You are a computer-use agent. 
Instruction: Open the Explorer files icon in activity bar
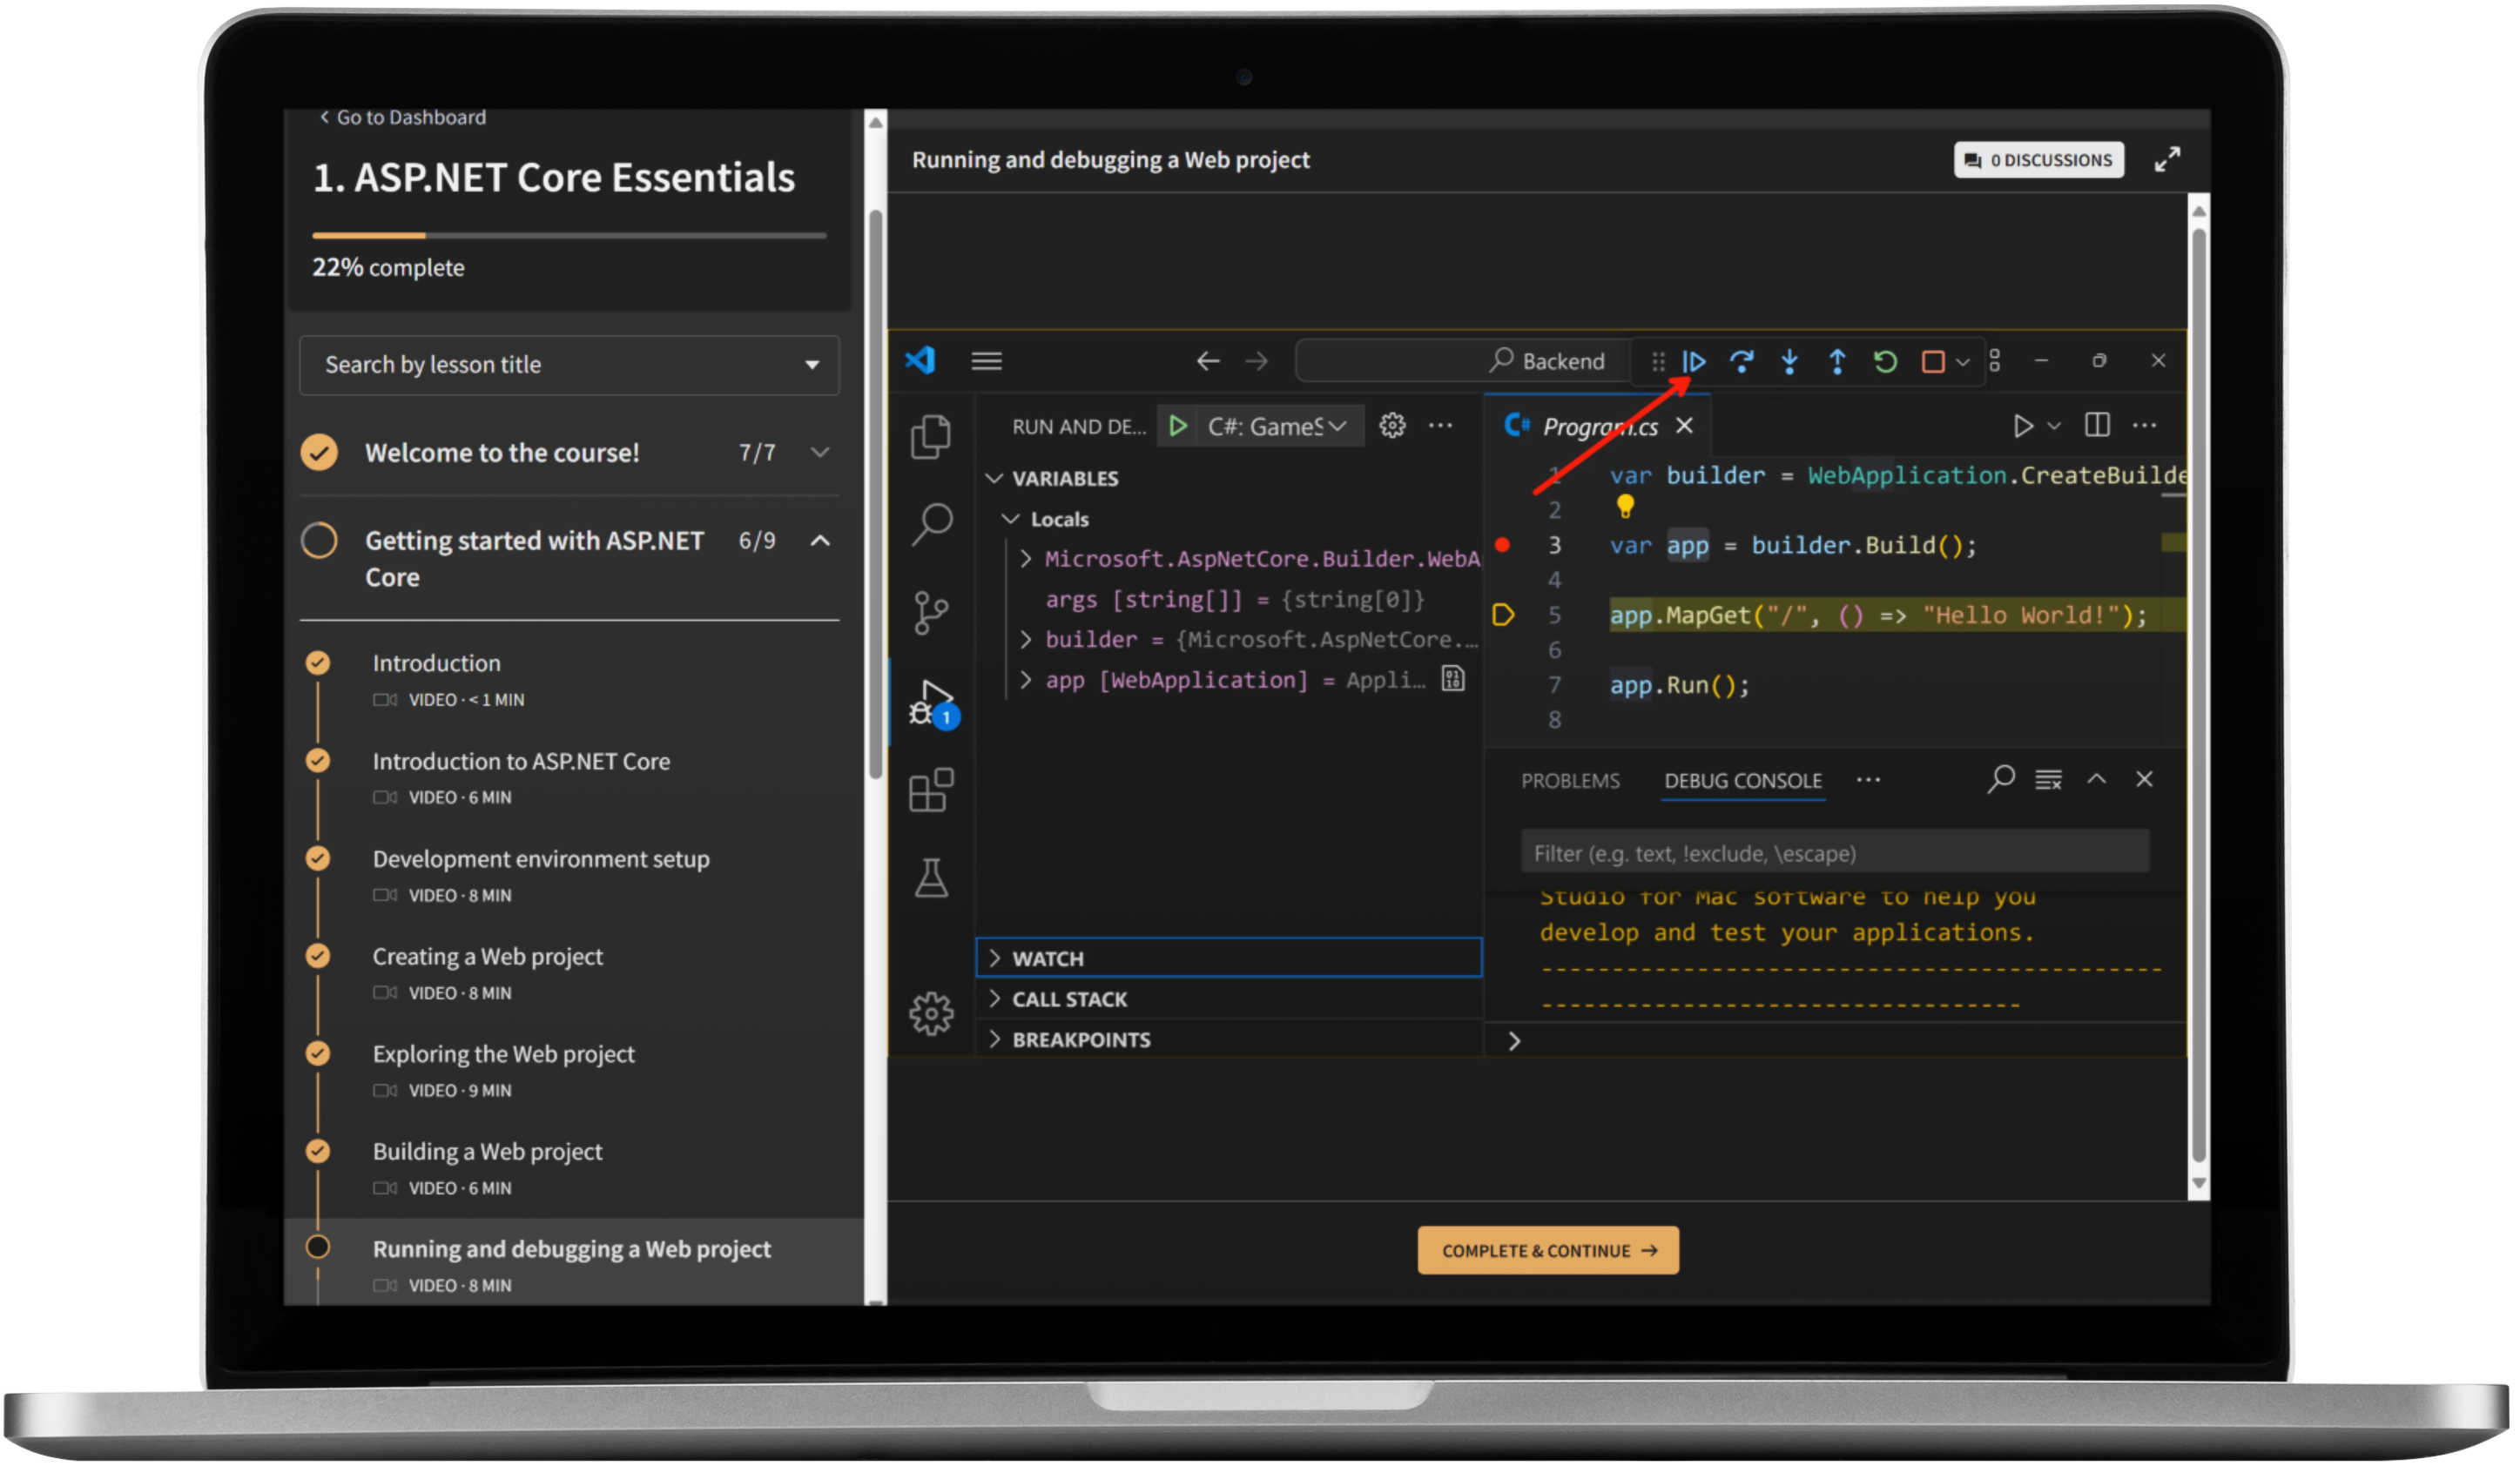coord(931,437)
